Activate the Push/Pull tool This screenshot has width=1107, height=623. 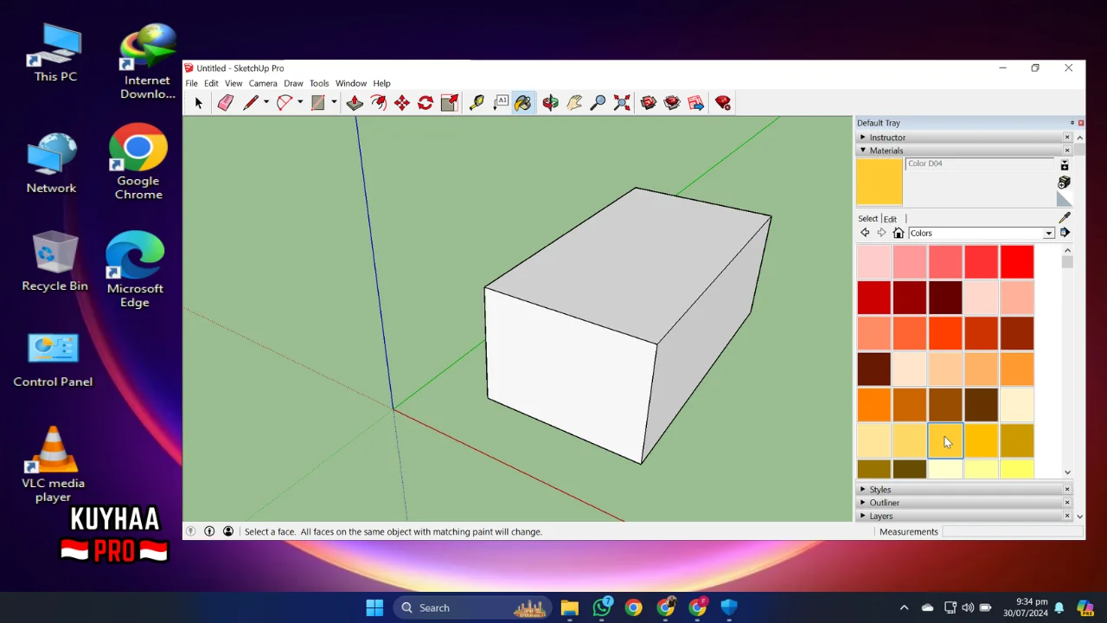[355, 103]
